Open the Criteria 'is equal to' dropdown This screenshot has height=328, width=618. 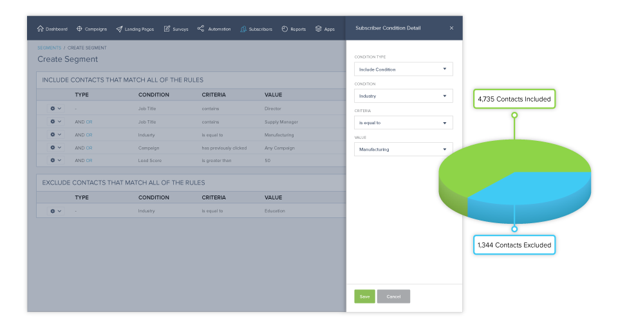coord(403,122)
